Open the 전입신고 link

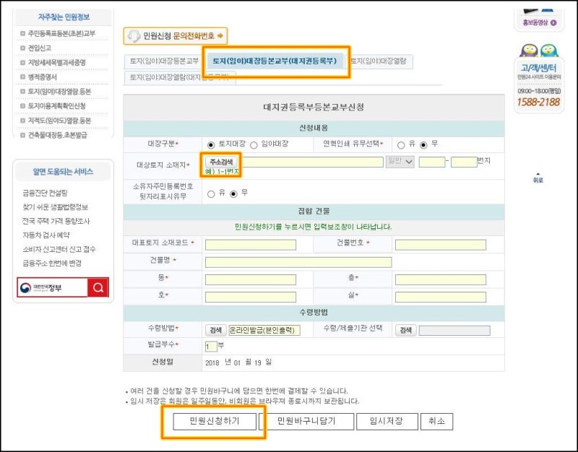40,48
